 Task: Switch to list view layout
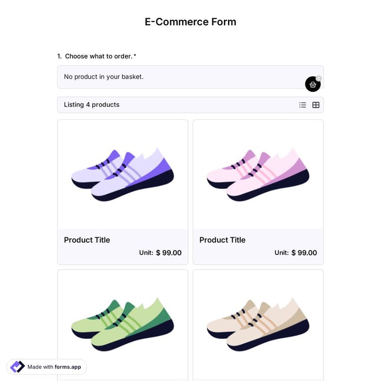pyautogui.click(x=303, y=105)
